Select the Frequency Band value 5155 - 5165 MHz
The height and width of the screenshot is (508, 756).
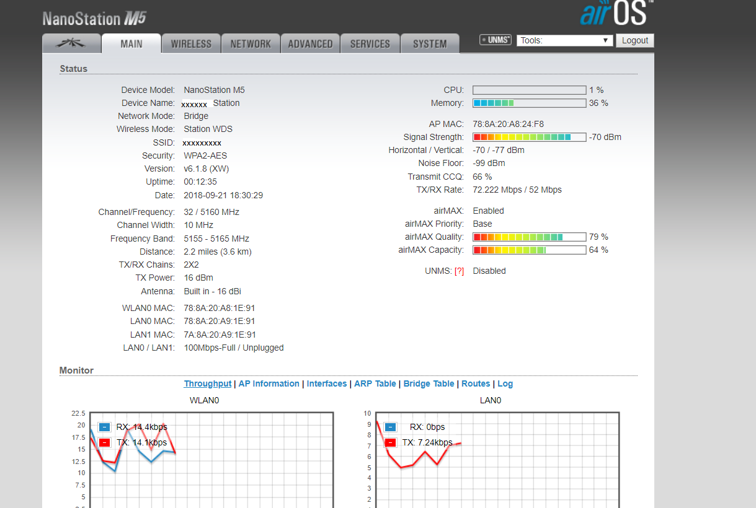216,239
